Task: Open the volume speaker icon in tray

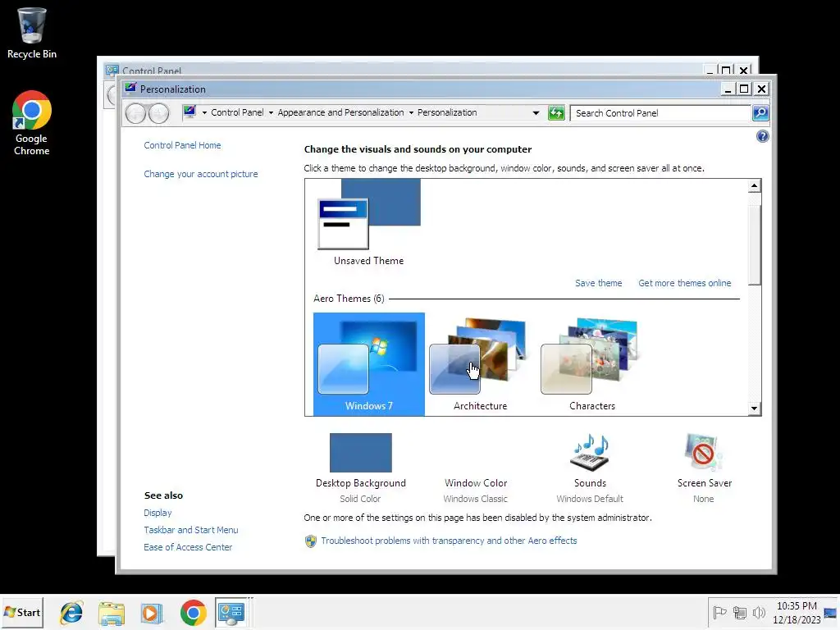Action: point(759,612)
